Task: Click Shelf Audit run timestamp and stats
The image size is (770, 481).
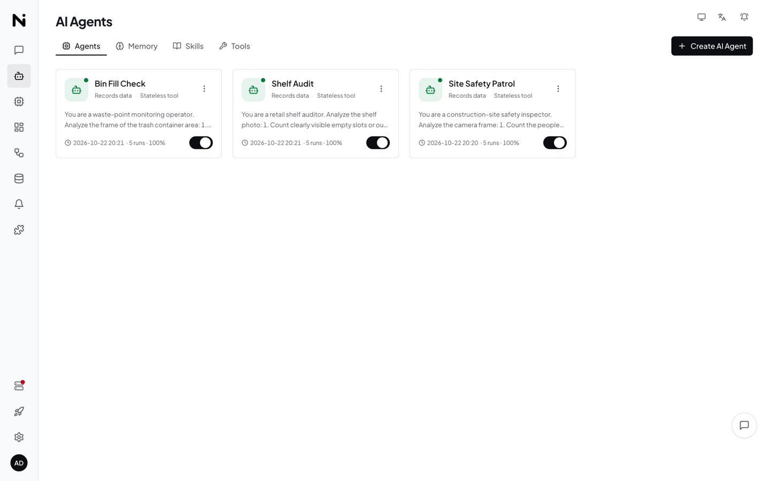Action: pos(292,143)
